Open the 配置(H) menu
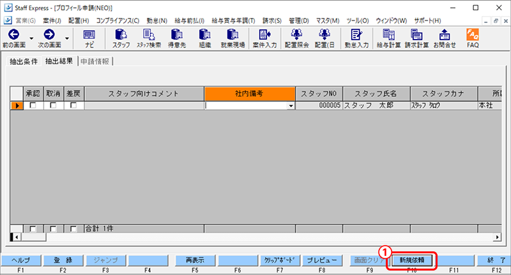This screenshot has height=275, width=511. coord(79,20)
